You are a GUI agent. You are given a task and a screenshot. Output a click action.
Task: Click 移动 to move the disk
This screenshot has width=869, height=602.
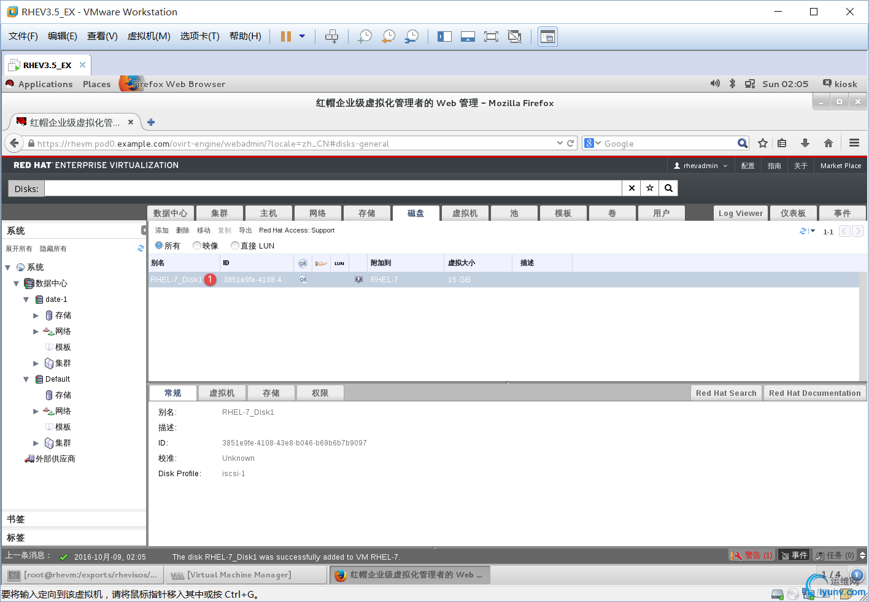pos(204,230)
